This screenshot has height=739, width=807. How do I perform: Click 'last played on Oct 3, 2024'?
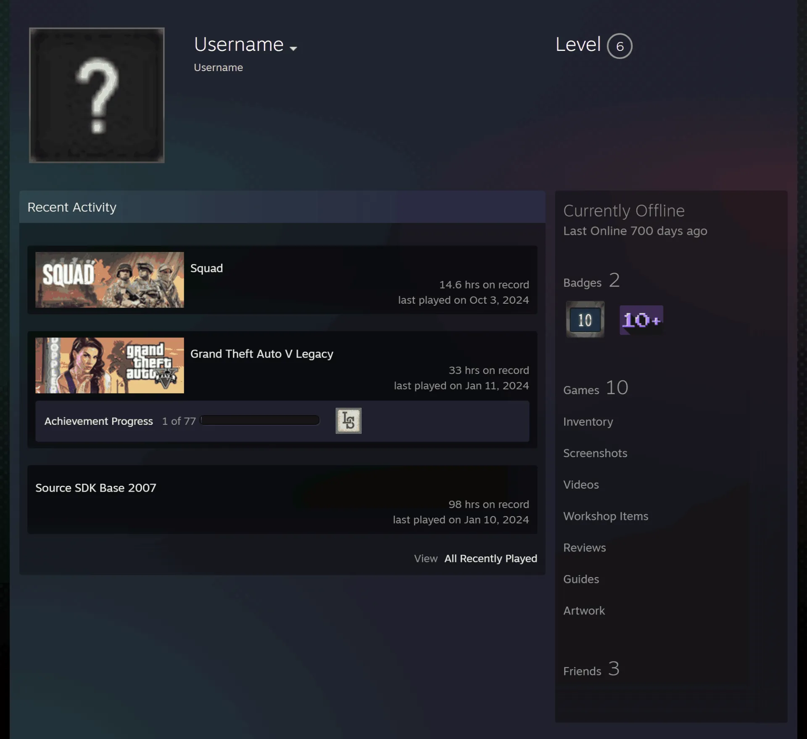(464, 300)
